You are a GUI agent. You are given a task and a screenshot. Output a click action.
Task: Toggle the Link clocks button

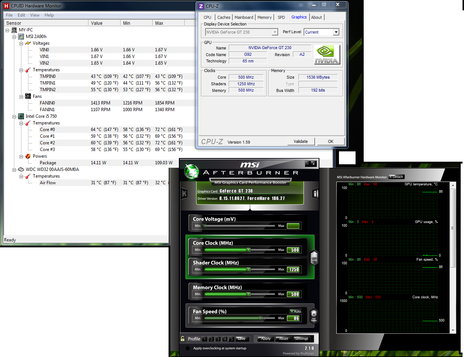pos(314,257)
